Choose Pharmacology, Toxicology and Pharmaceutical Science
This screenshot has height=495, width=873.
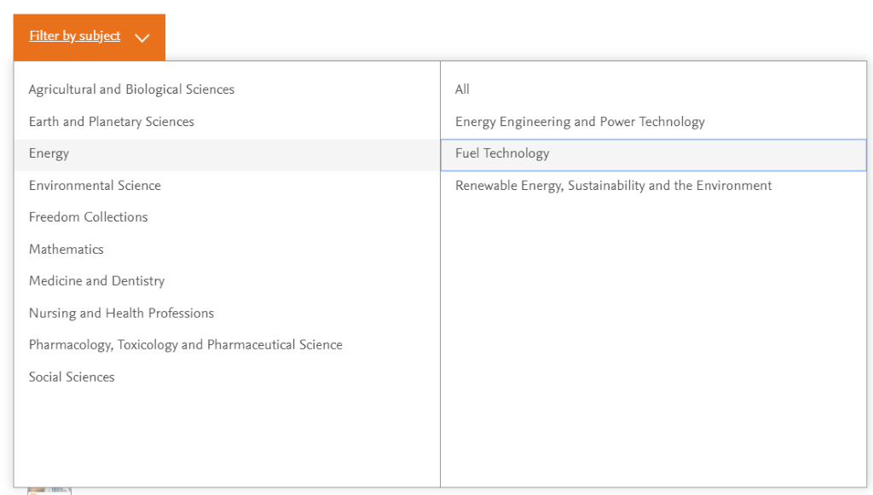click(227, 345)
